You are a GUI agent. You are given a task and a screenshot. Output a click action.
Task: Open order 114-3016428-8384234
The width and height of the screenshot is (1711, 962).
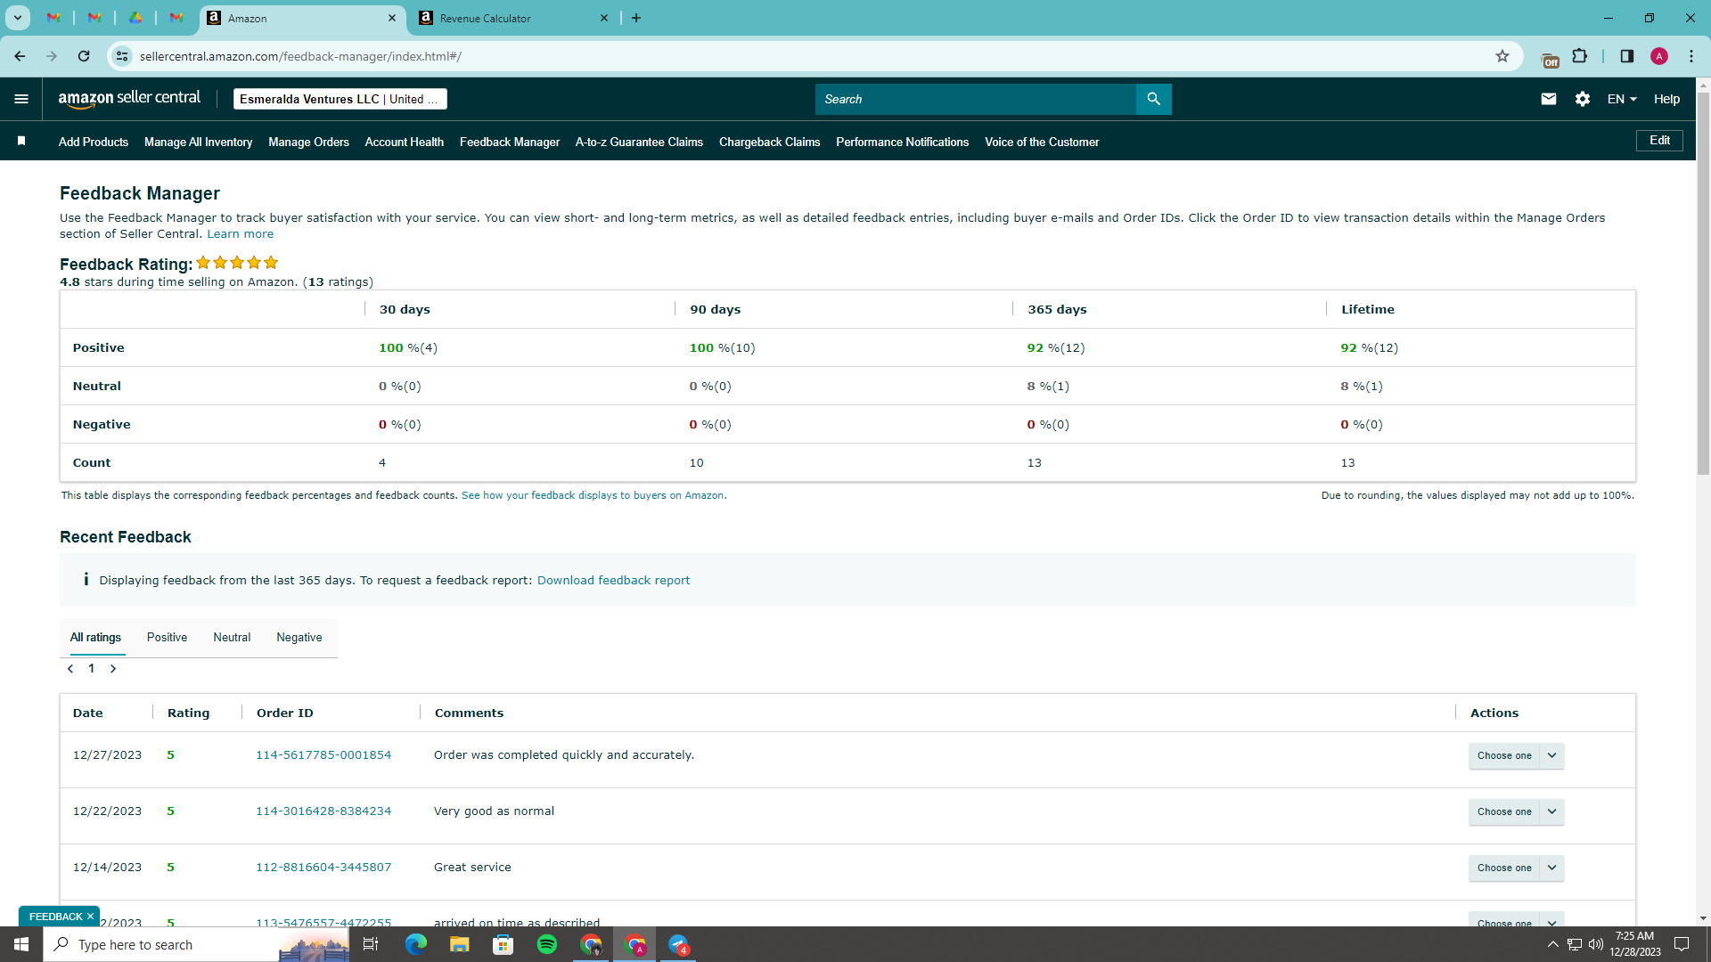coord(323,811)
